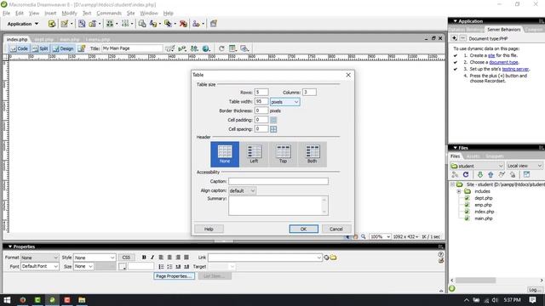Click the Put files up-arrow icon

click(490, 175)
